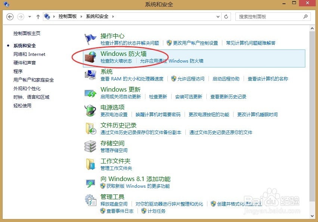Click 更改计算机睡眠时间
Screen dimensions: 318x222
(257, 115)
